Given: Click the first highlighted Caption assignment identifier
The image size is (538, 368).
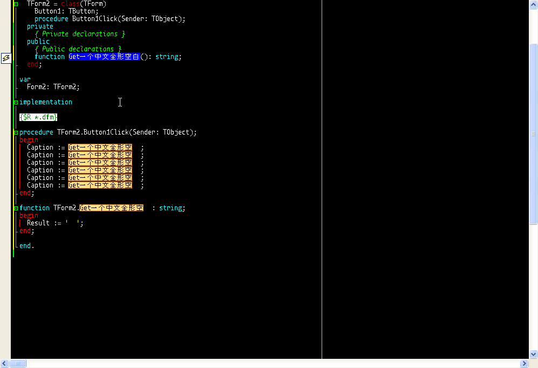Looking at the screenshot, I should 100,148.
